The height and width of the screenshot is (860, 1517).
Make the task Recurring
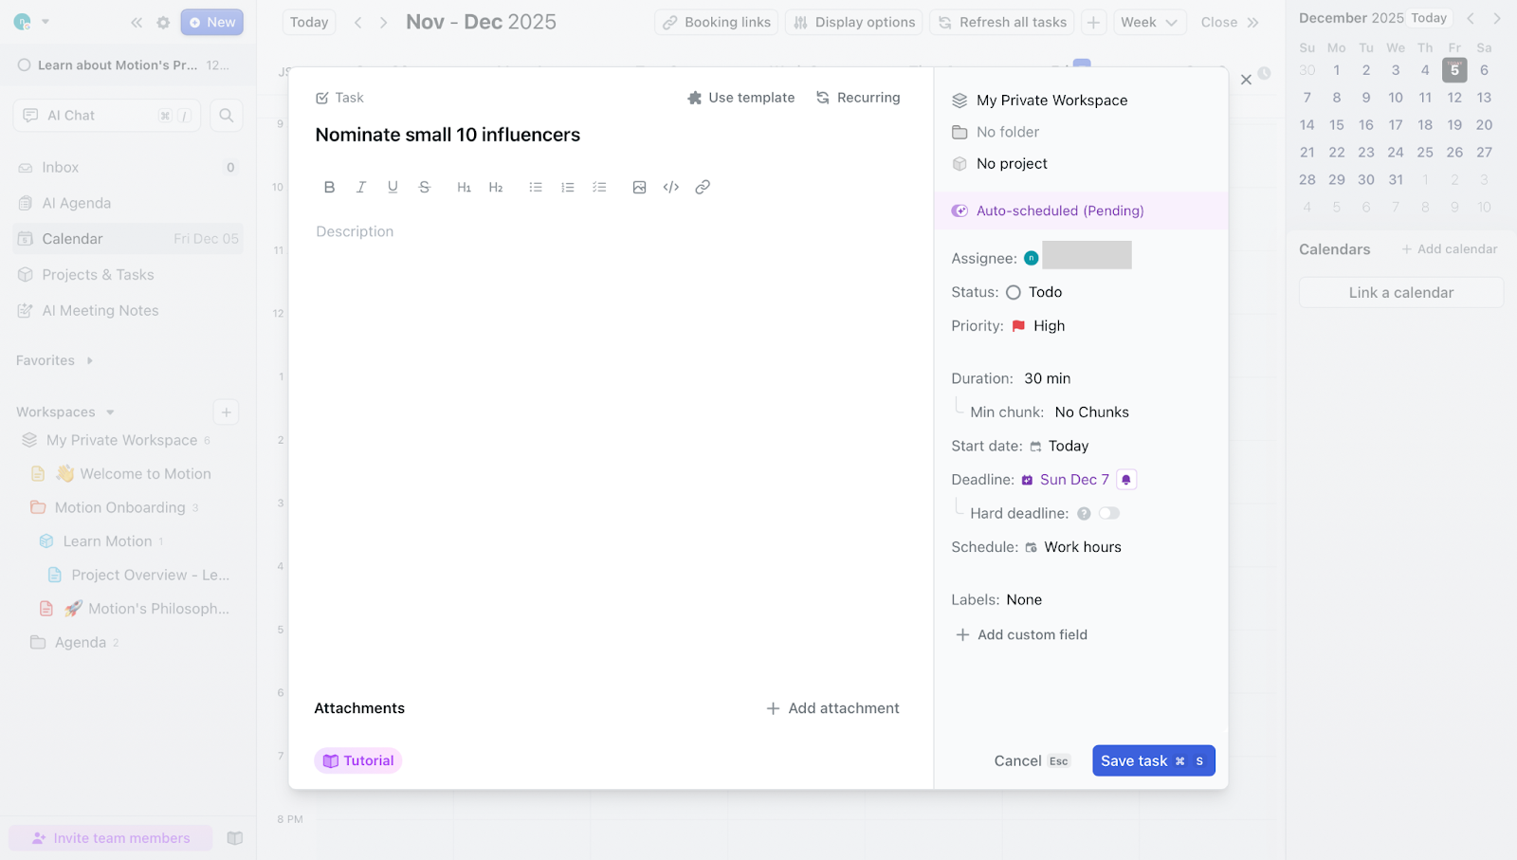(x=857, y=97)
